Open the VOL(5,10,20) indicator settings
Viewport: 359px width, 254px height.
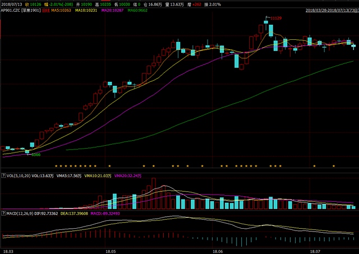[18, 176]
